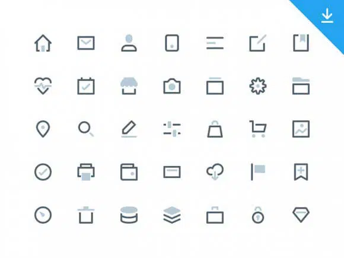This screenshot has width=344, height=258.
Task: Click the magnifying glass search icon
Action: [86, 129]
